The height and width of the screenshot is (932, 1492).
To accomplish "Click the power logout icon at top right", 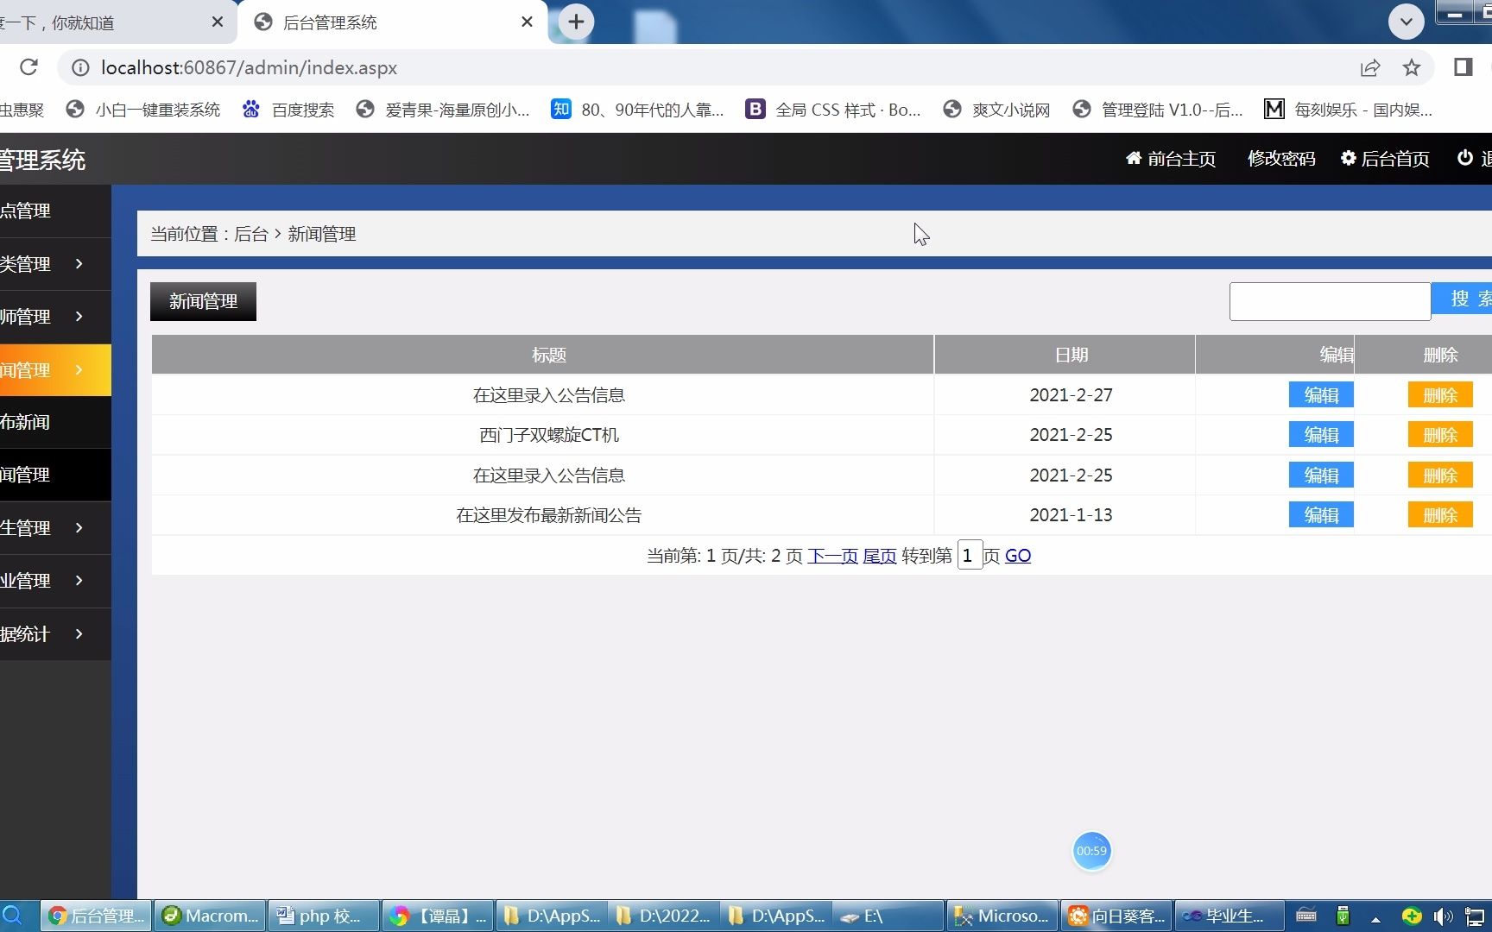I will point(1464,158).
